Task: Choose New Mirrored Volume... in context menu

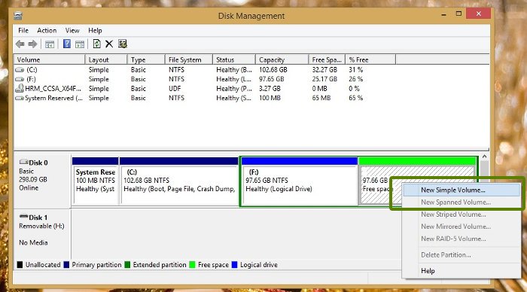Action: [462, 227]
